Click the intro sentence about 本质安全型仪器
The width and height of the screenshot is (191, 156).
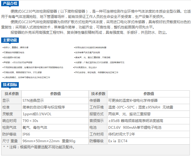coord(96,14)
